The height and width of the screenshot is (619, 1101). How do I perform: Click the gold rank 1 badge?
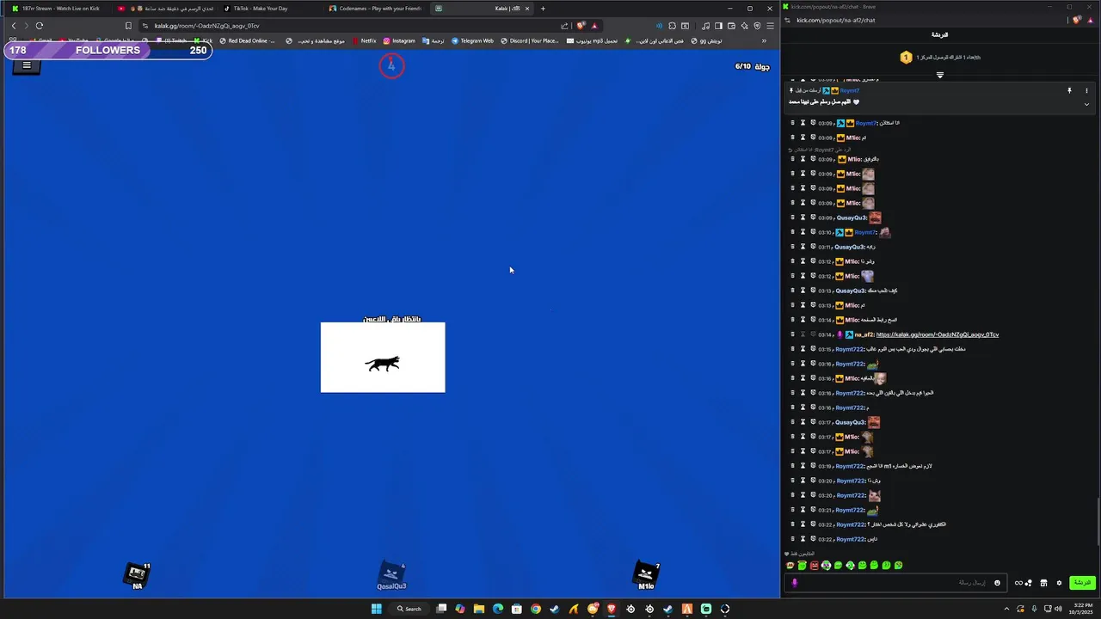[x=906, y=57]
